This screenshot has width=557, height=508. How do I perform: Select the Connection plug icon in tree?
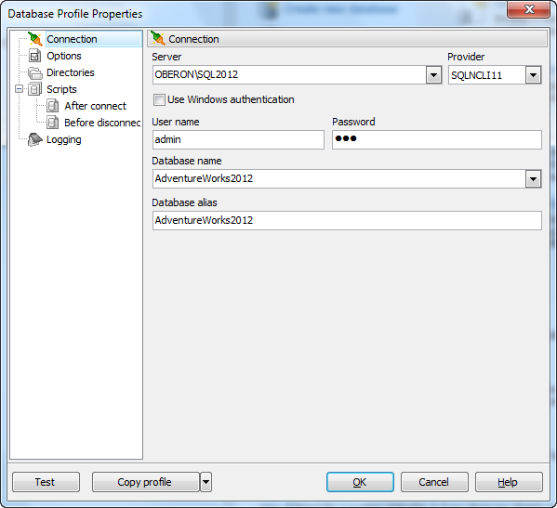[35, 39]
